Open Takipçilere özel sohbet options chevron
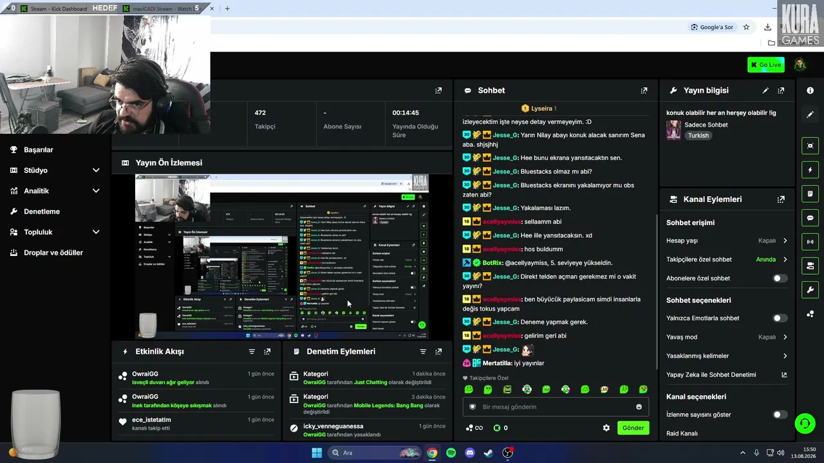This screenshot has width=824, height=463. [x=785, y=260]
